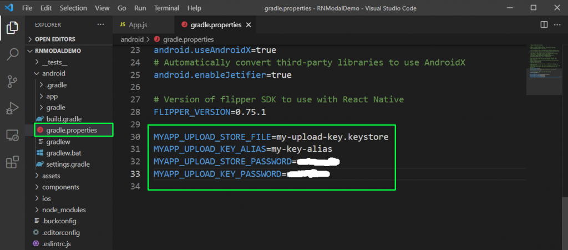This screenshot has height=250, width=568.
Task: Click android.enableJetifier=true line
Action: tap(222, 75)
